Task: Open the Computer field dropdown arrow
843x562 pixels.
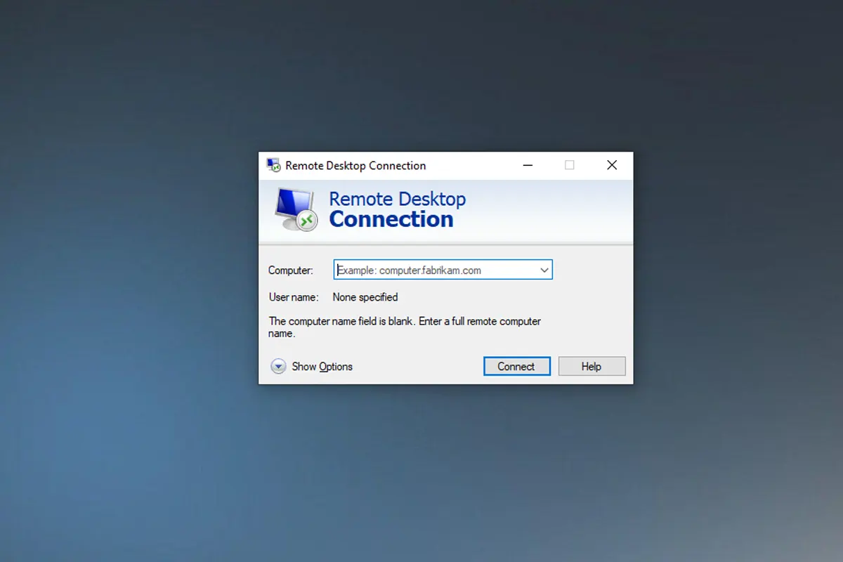Action: pyautogui.click(x=544, y=270)
